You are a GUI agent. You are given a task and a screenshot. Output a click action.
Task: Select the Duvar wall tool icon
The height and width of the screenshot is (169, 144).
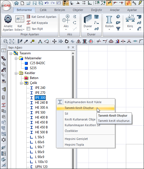point(87,19)
